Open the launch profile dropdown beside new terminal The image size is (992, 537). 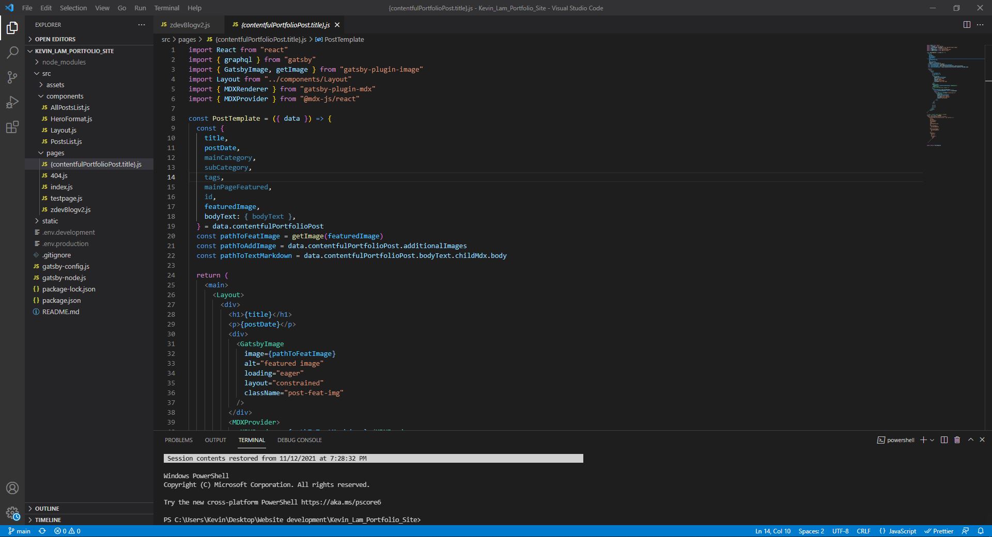tap(932, 440)
